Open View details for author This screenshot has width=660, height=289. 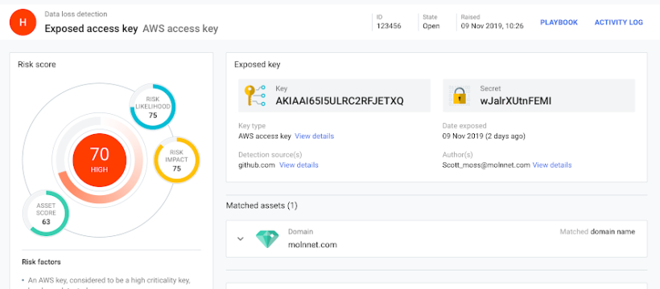pos(552,165)
